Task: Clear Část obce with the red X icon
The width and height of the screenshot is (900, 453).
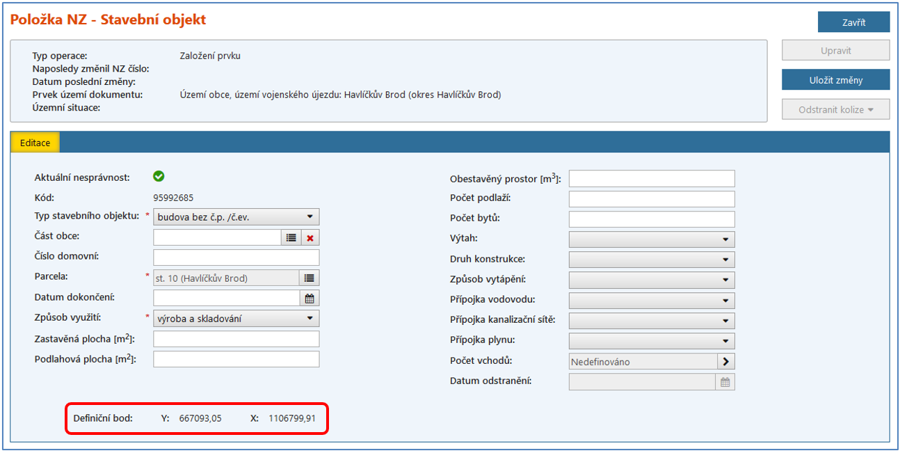Action: click(x=310, y=237)
